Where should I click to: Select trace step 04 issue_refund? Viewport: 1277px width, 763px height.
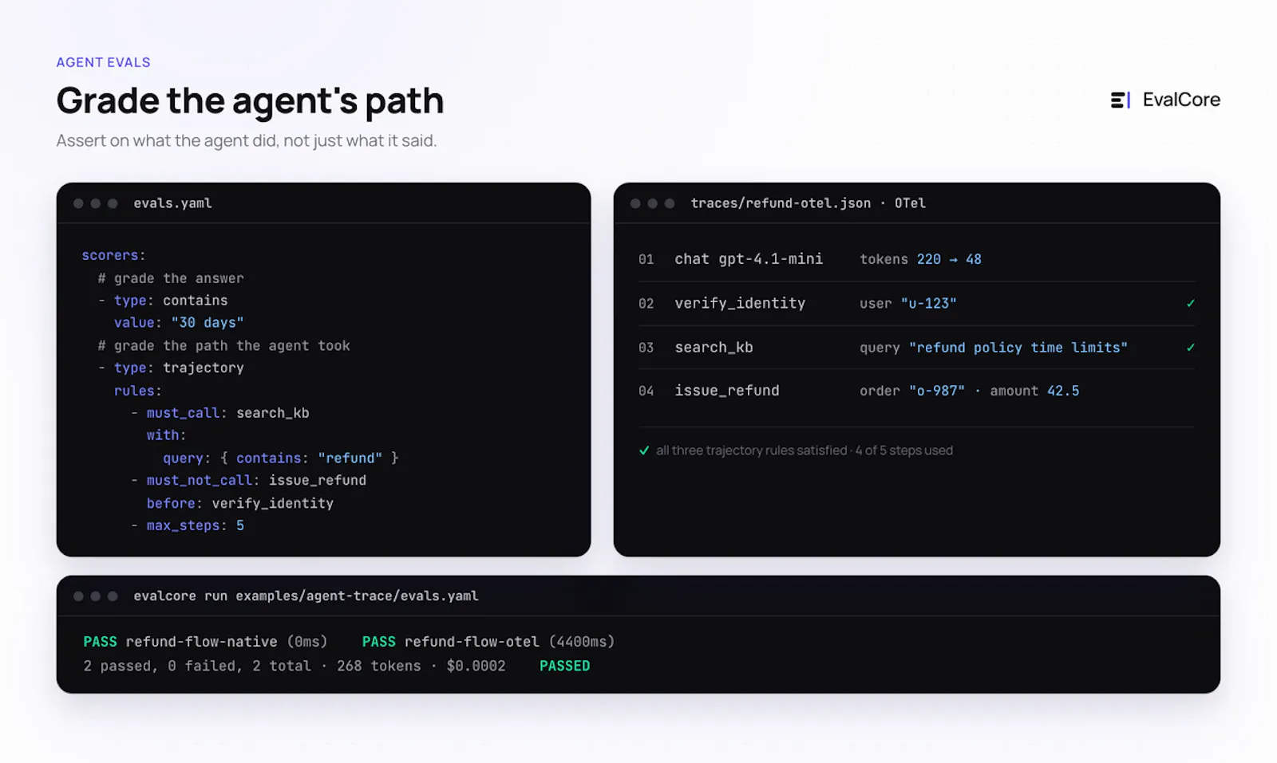coord(916,391)
